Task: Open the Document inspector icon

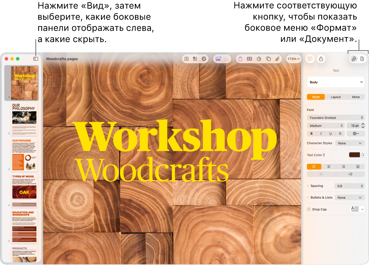Action: tap(362, 59)
